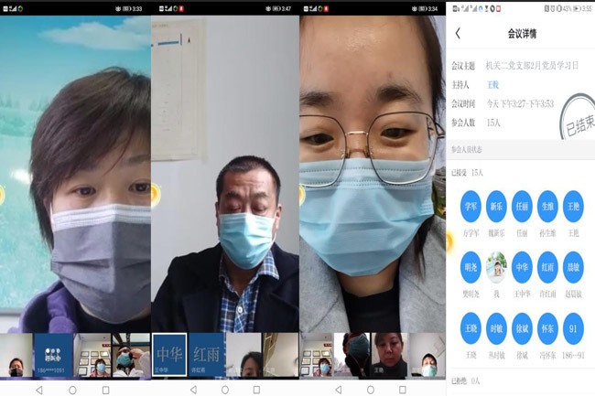
Task: Tap the 王艳 avatar in accepted list
Action: pyautogui.click(x=573, y=207)
